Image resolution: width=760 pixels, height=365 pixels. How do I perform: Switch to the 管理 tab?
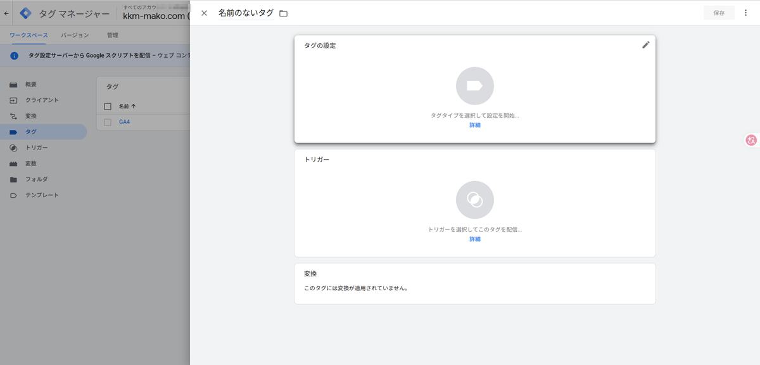click(x=113, y=35)
